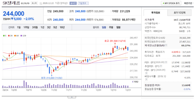
Task: Click the arrow next to 동일업종 PER
Action: [160, 85]
